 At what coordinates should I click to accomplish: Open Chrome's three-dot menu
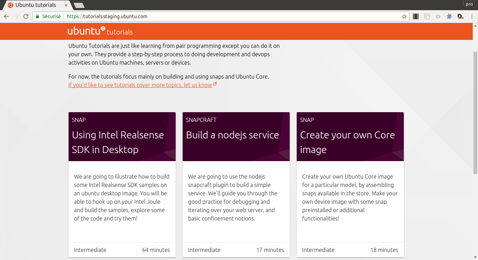[x=471, y=16]
